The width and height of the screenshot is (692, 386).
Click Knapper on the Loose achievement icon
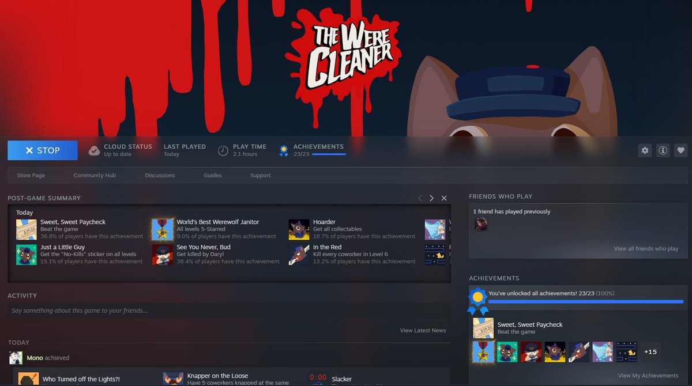pyautogui.click(x=173, y=379)
